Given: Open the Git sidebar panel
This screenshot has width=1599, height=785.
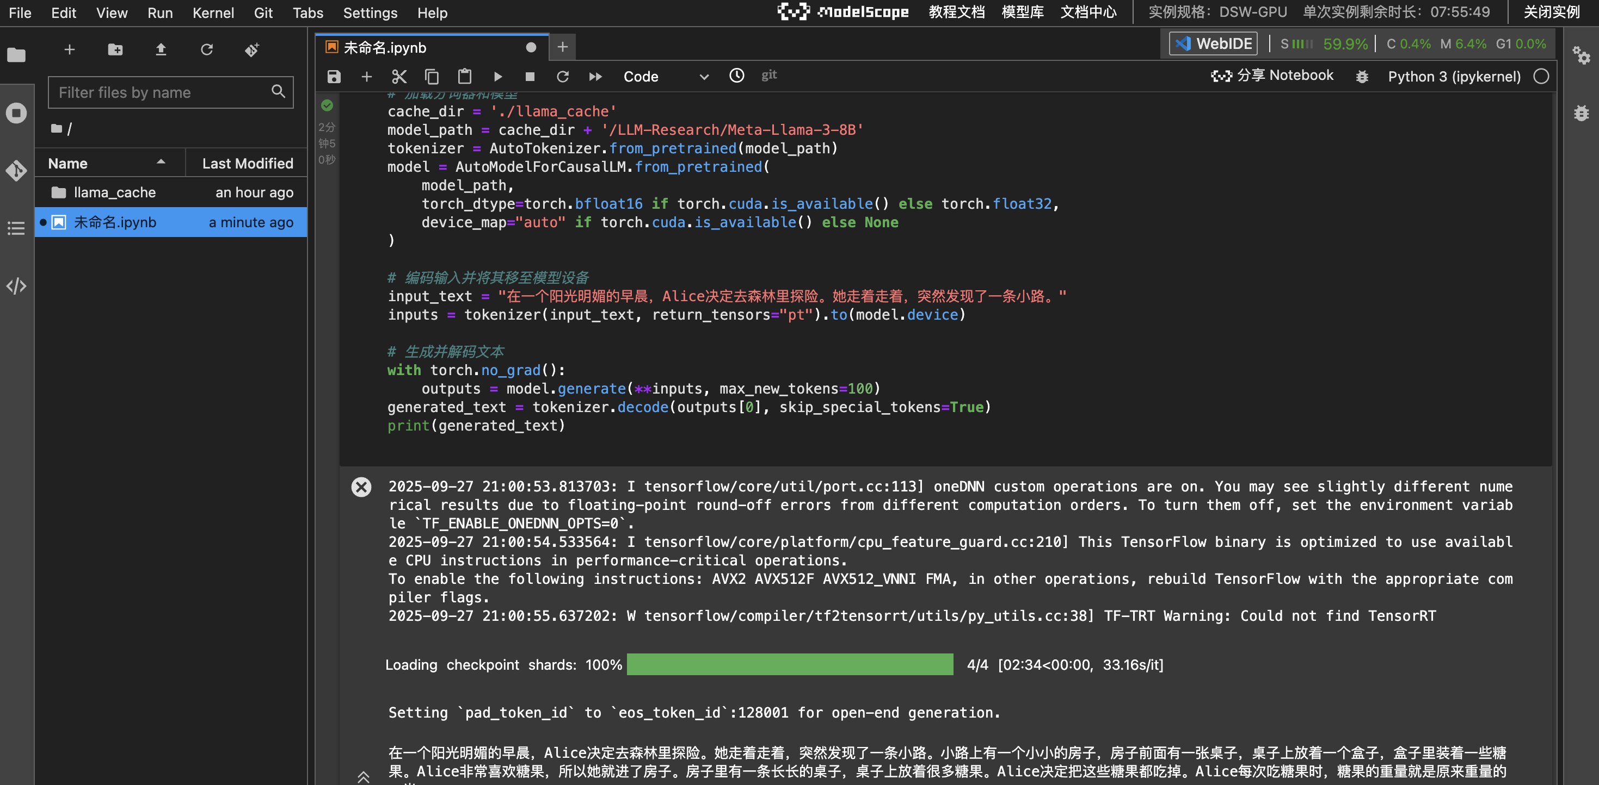Looking at the screenshot, I should tap(16, 171).
